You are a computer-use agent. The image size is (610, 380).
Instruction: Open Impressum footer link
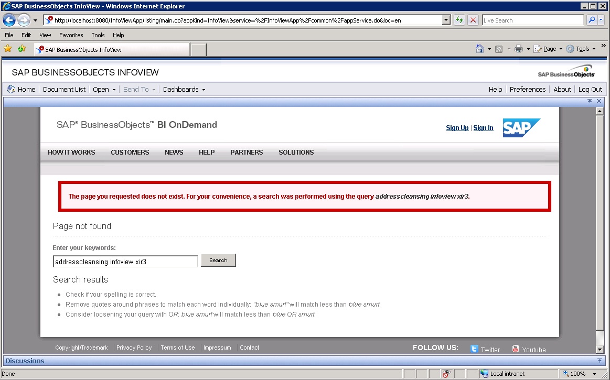click(x=217, y=348)
